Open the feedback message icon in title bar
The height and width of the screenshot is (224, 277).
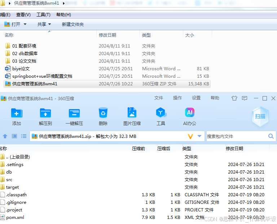(x=245, y=98)
